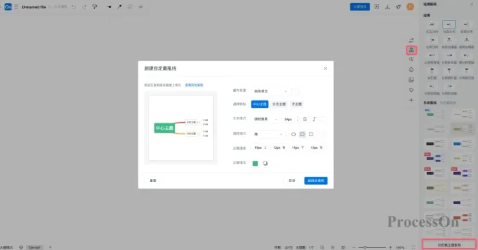Screen dimensions: 478x250
Task: Click the plus icon in right sidebar
Action: pyautogui.click(x=411, y=100)
